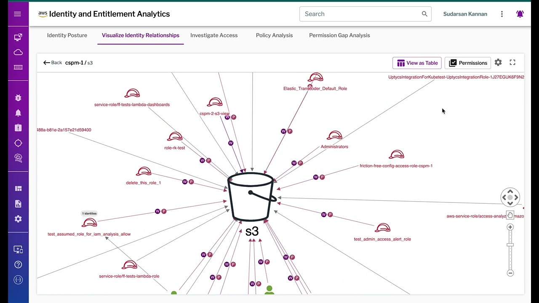Select the Administrators role node
Image resolution: width=539 pixels, height=303 pixels.
334,136
